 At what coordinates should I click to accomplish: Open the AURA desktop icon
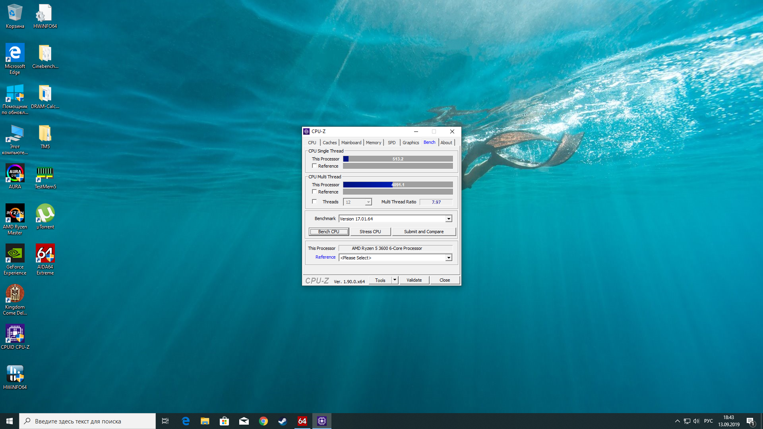[15, 174]
